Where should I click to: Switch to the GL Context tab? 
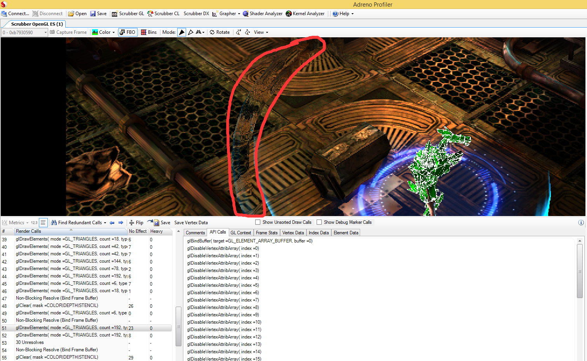coord(240,233)
